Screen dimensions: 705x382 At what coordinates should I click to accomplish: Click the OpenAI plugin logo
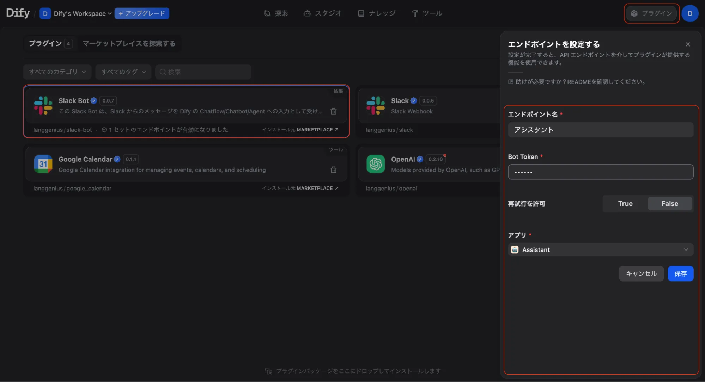[375, 164]
